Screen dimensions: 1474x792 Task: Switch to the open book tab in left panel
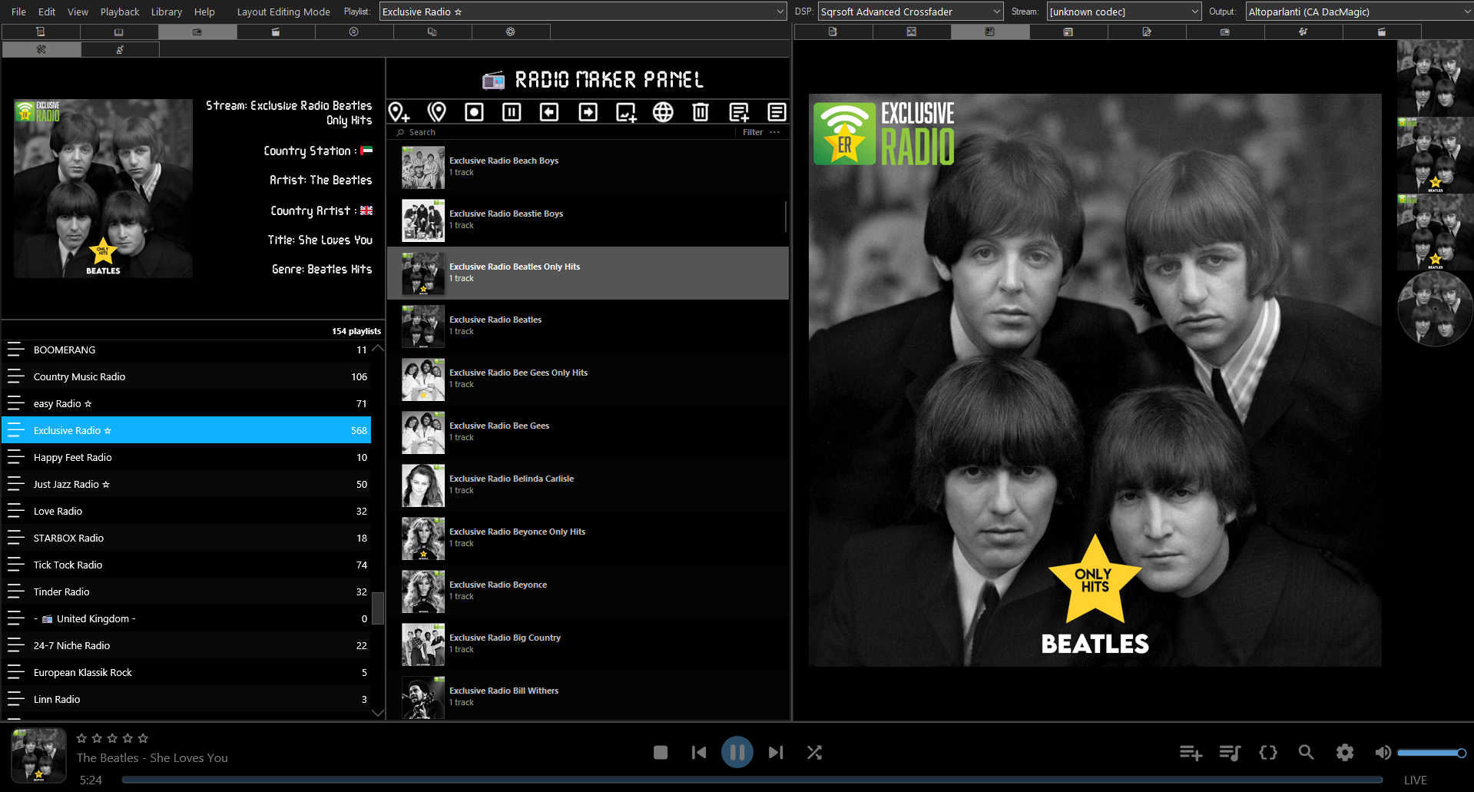pyautogui.click(x=119, y=31)
